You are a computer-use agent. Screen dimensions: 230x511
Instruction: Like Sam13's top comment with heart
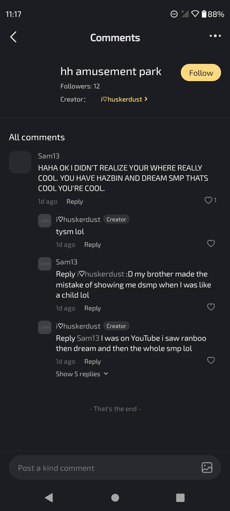coord(208,200)
